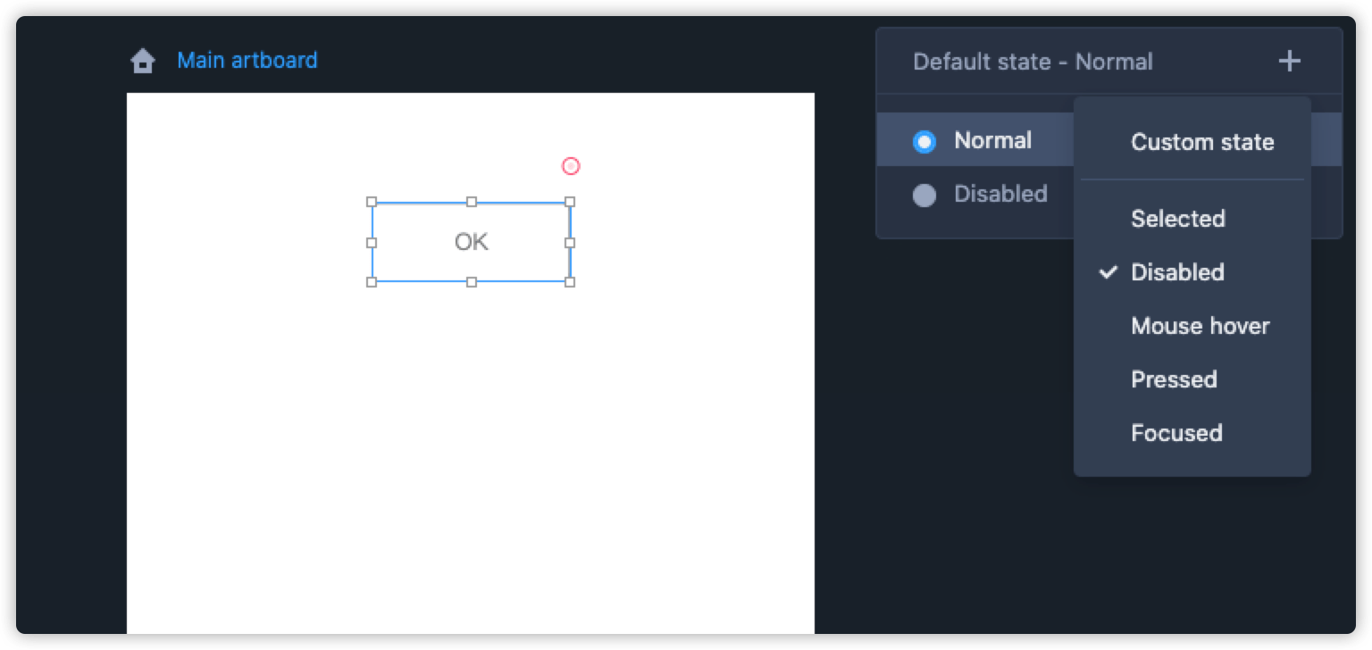This screenshot has width=1372, height=650.
Task: Pick Mouse hover state from the list
Action: 1200,326
